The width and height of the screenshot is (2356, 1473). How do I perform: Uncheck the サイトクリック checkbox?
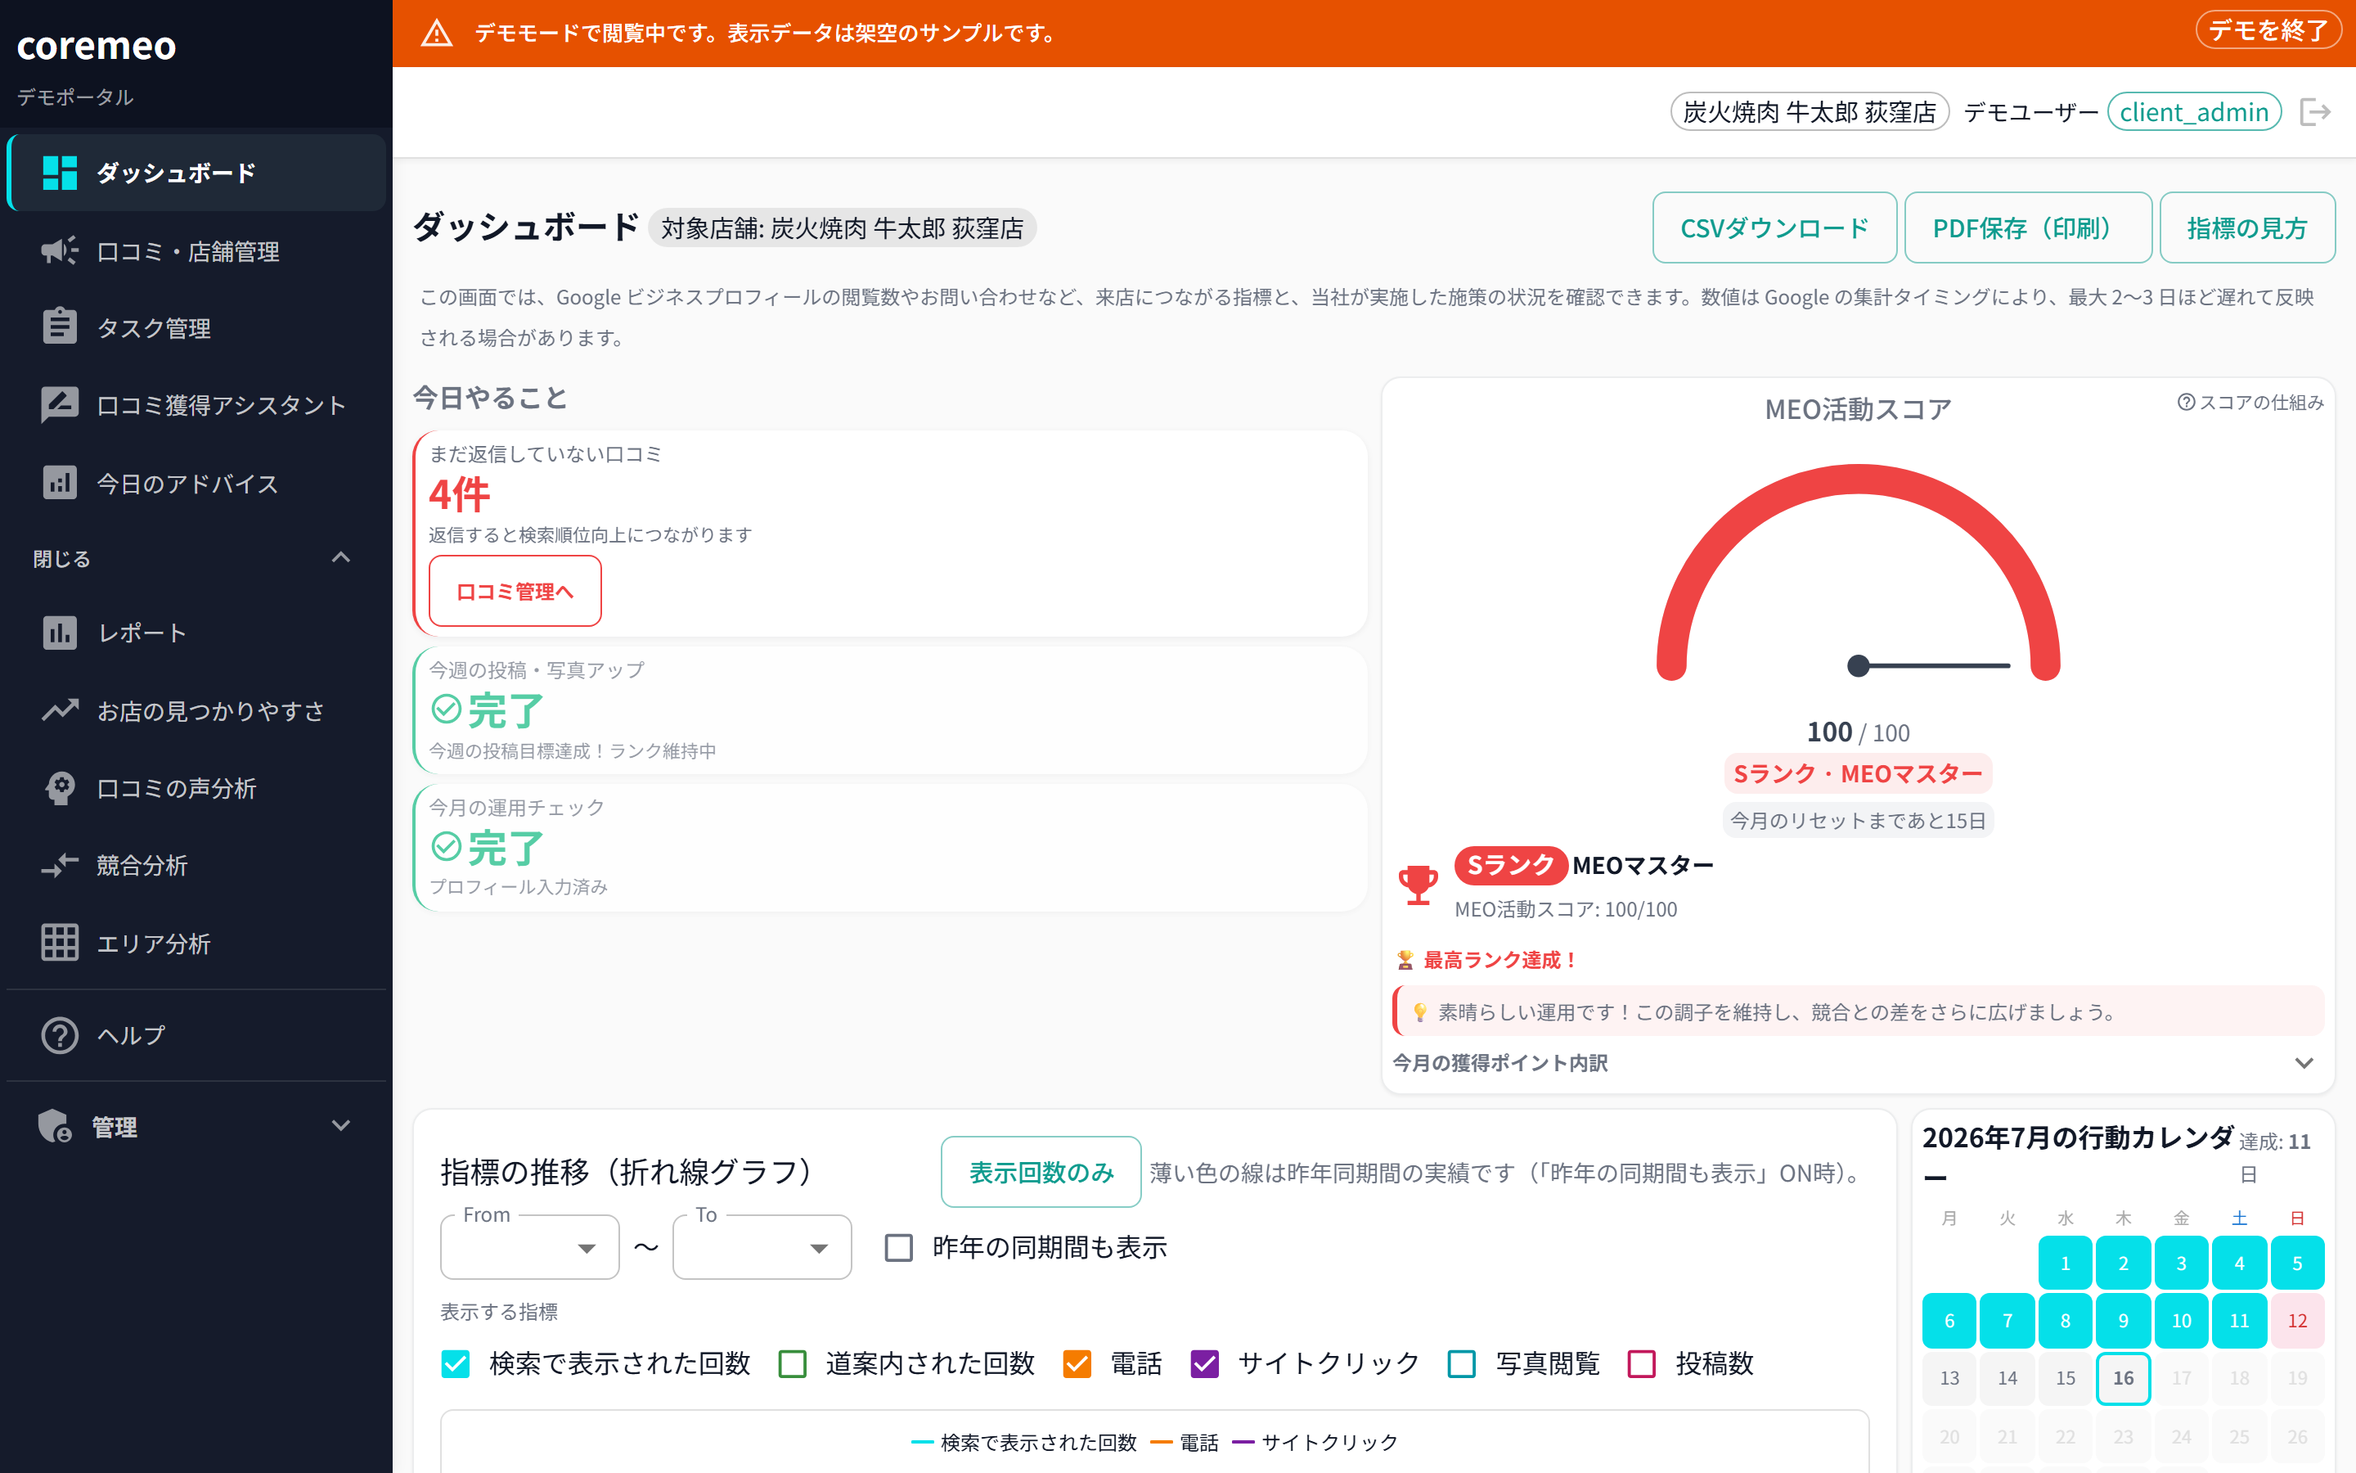(x=1204, y=1363)
